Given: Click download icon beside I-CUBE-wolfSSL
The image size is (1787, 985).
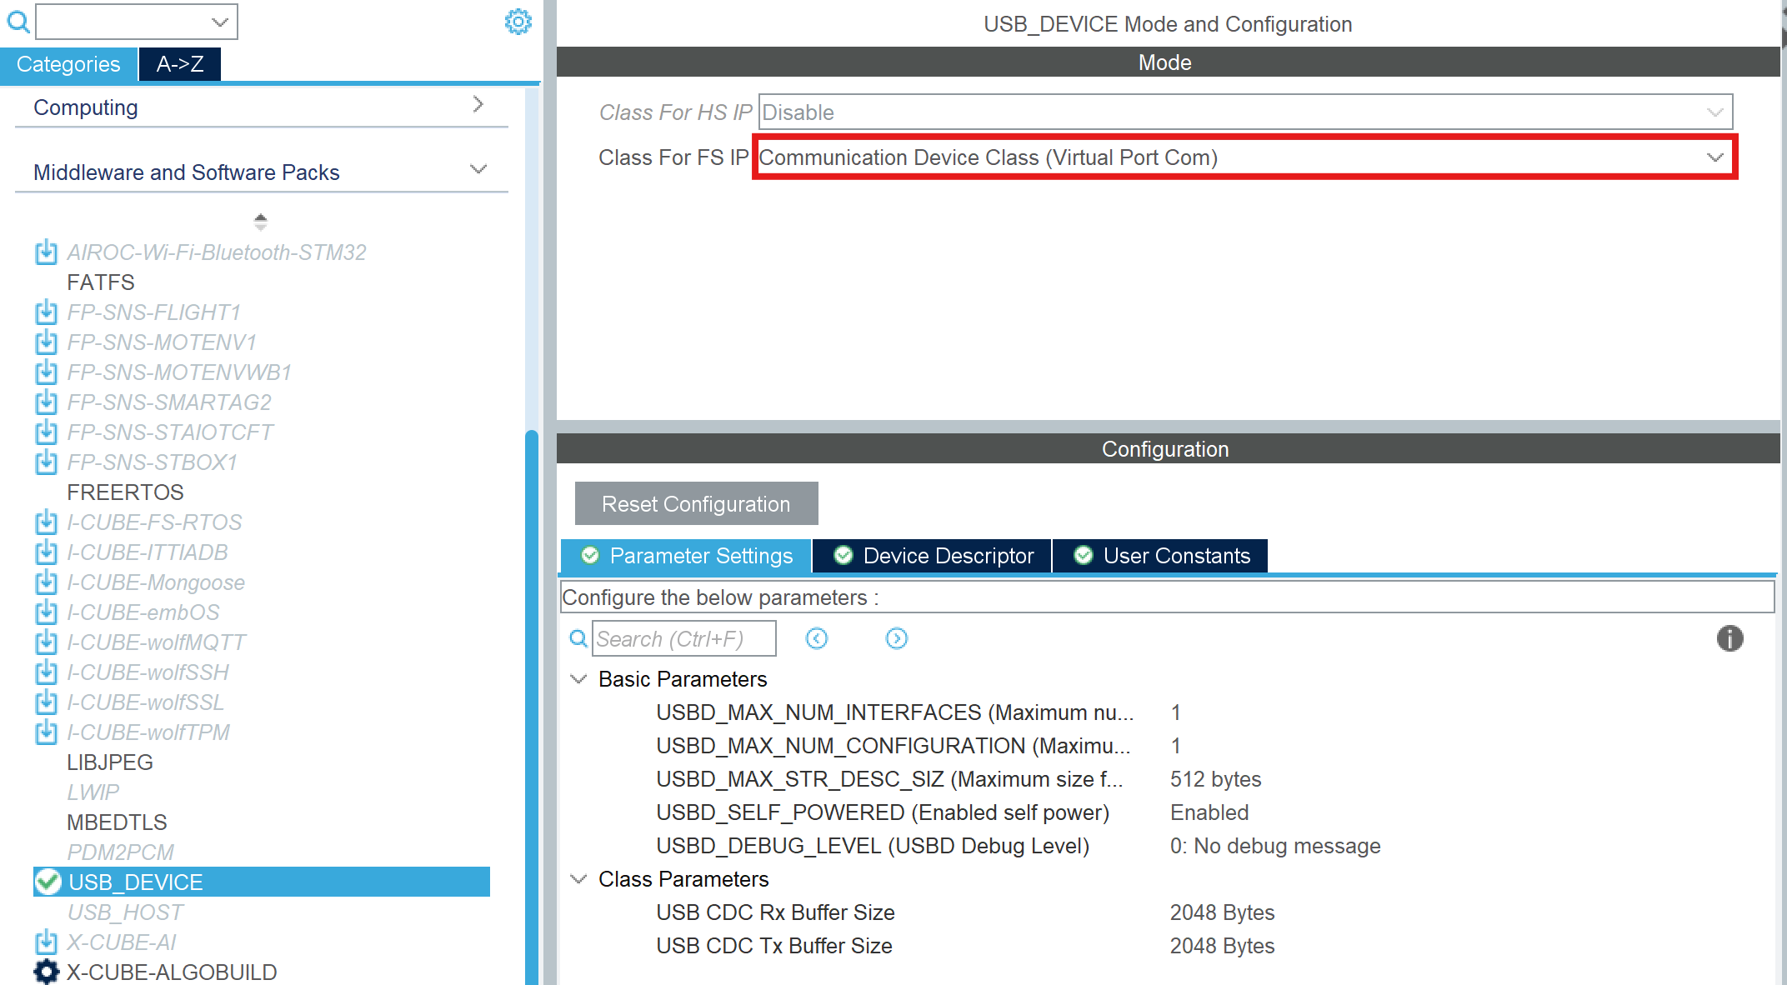Looking at the screenshot, I should 46,702.
